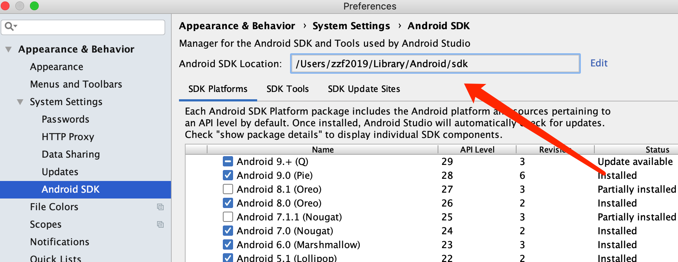Select Menus and Toolbars in sidebar
The width and height of the screenshot is (678, 262).
tap(76, 84)
